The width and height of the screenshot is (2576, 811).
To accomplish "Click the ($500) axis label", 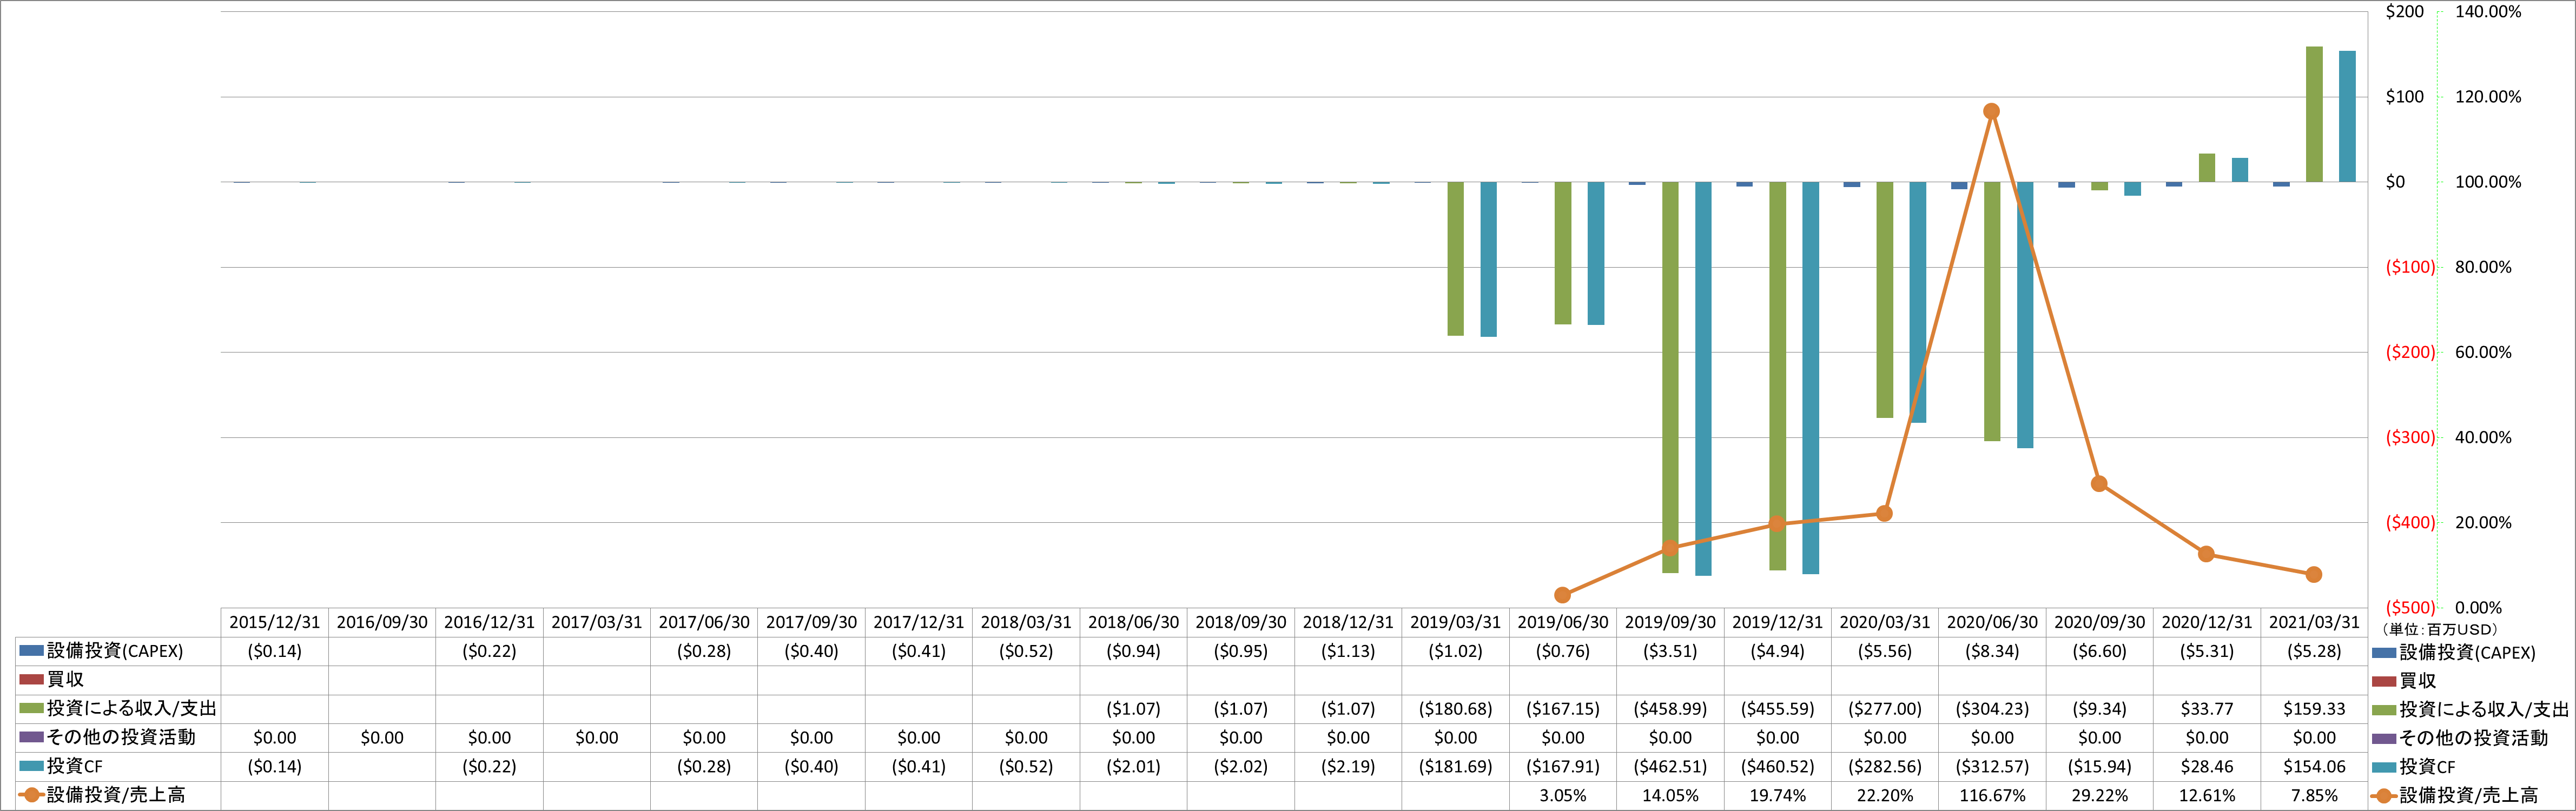I will (x=2410, y=608).
